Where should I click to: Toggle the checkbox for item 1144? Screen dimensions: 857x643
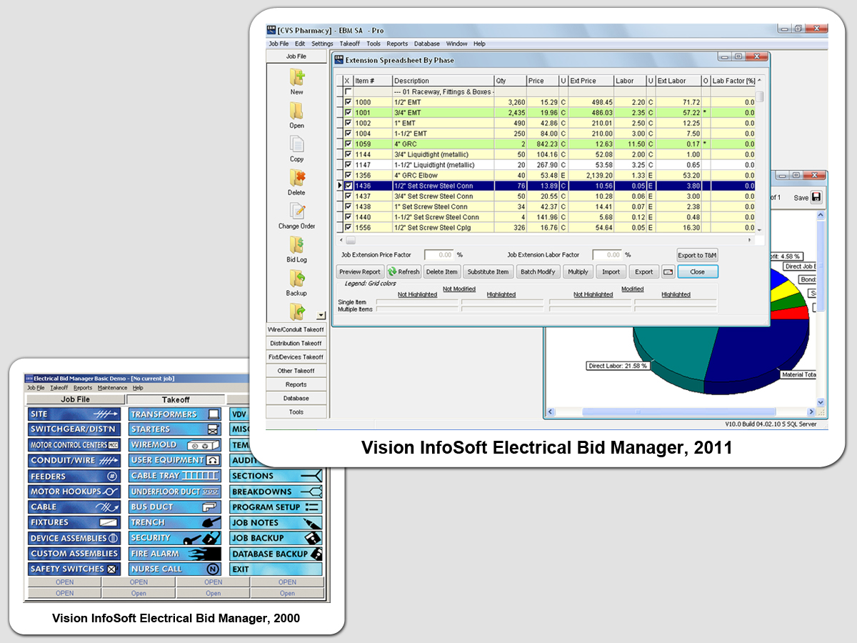click(348, 154)
